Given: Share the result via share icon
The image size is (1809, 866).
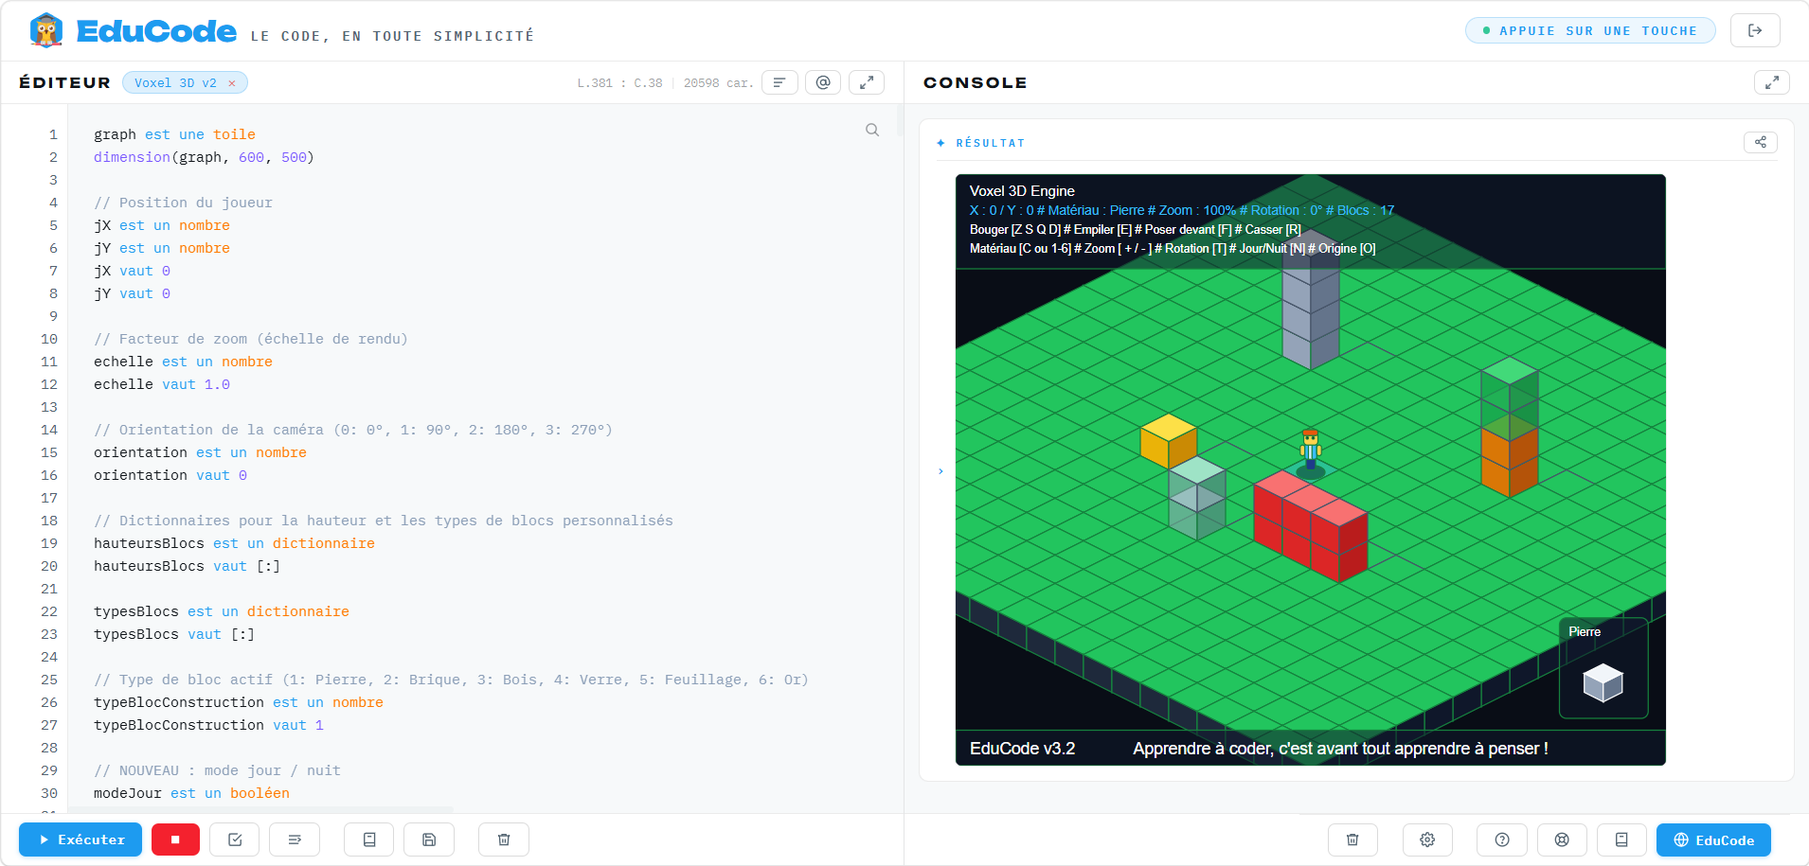Looking at the screenshot, I should click(x=1761, y=142).
